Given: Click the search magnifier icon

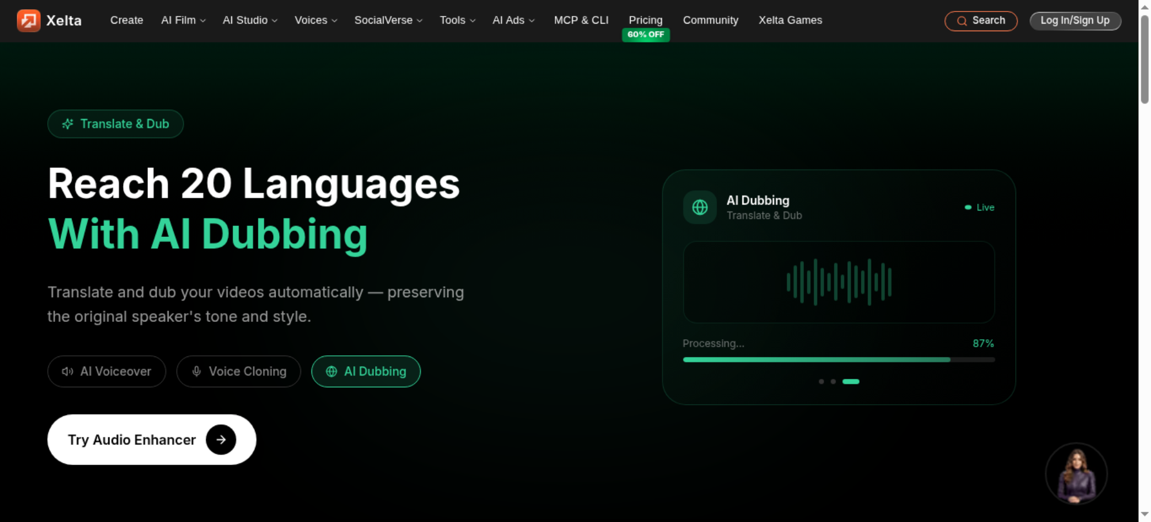Looking at the screenshot, I should pyautogui.click(x=962, y=21).
